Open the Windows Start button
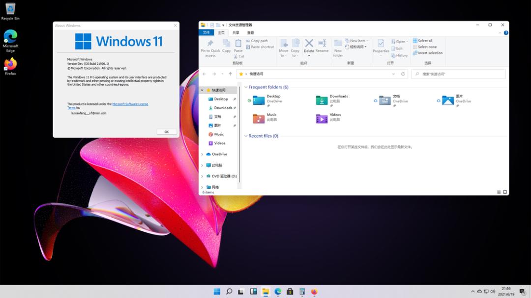Screen dimensions: 531x298 217,292
